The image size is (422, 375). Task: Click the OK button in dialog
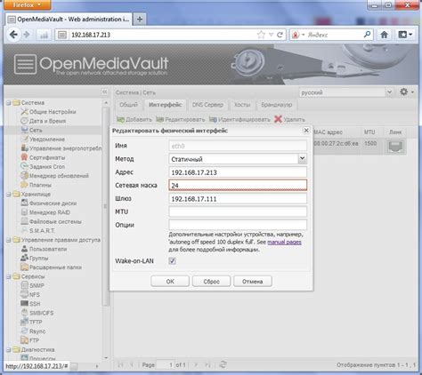(170, 281)
